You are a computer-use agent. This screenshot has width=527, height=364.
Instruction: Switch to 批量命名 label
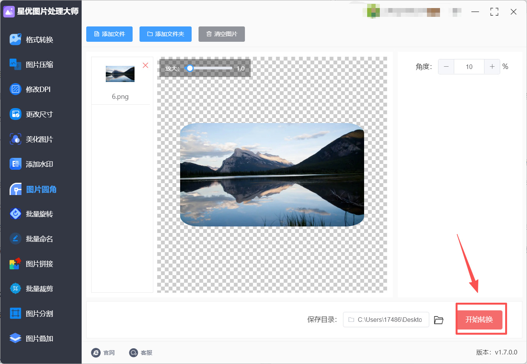click(x=39, y=239)
